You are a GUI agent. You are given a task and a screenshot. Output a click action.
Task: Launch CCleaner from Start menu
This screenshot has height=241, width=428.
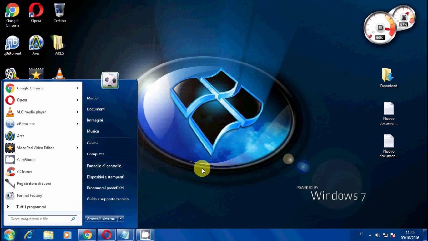(x=42, y=172)
